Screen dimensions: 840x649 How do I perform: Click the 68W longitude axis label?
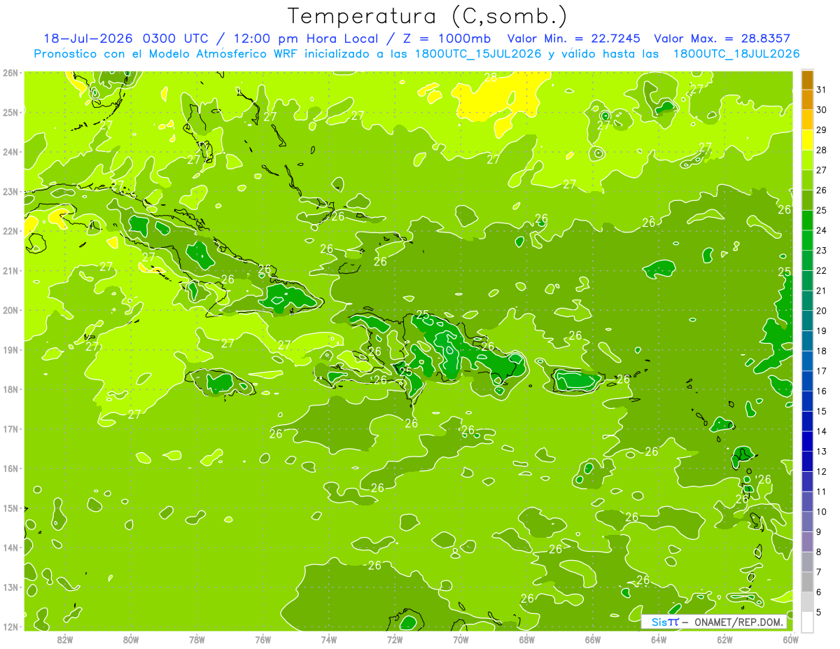click(526, 639)
